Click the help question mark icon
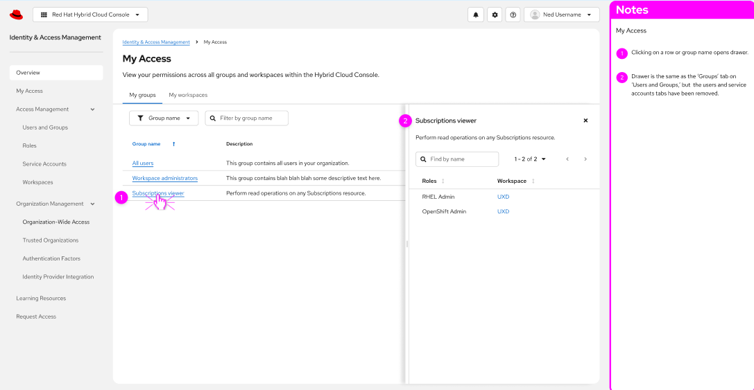Image resolution: width=754 pixels, height=390 pixels. [x=513, y=15]
